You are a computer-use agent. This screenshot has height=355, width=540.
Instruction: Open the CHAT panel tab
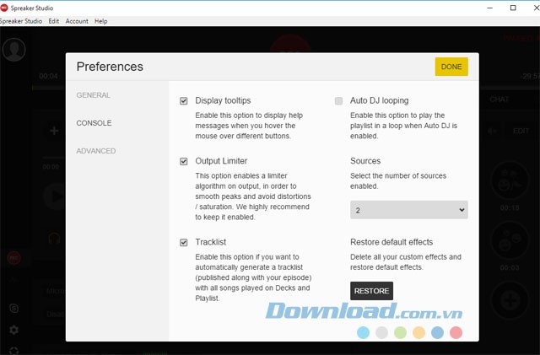click(499, 100)
